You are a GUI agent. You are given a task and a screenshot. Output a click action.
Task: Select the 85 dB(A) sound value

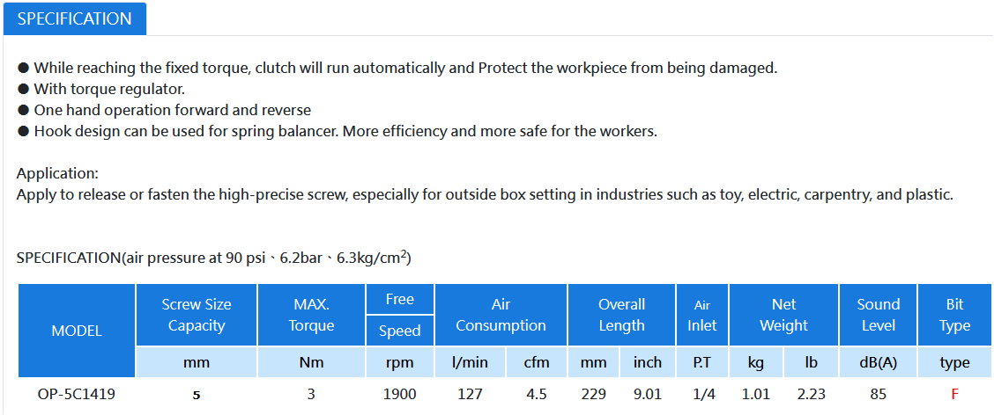[x=878, y=395]
